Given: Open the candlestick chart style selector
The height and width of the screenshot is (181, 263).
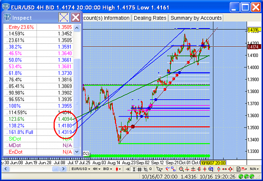Looking at the screenshot, I should pyautogui.click(x=117, y=169).
